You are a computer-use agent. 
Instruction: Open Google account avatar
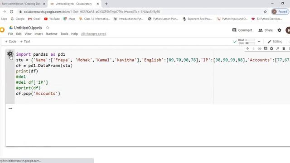coord(288,30)
